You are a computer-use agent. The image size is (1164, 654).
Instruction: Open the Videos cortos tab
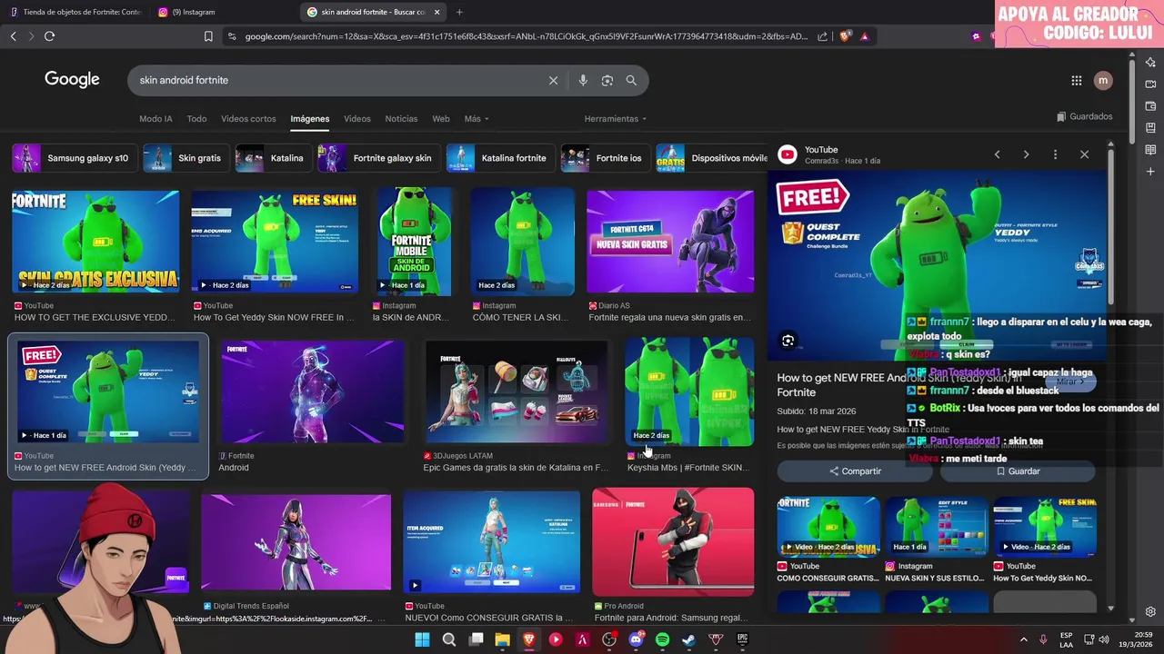tap(248, 119)
